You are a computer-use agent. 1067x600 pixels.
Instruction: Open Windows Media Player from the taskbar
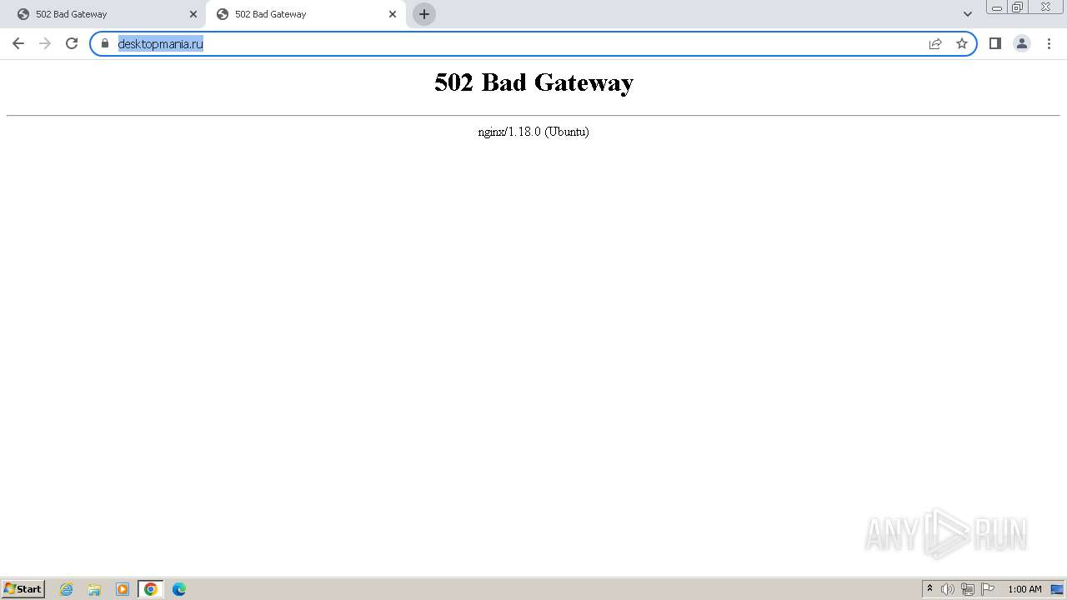pyautogui.click(x=123, y=589)
